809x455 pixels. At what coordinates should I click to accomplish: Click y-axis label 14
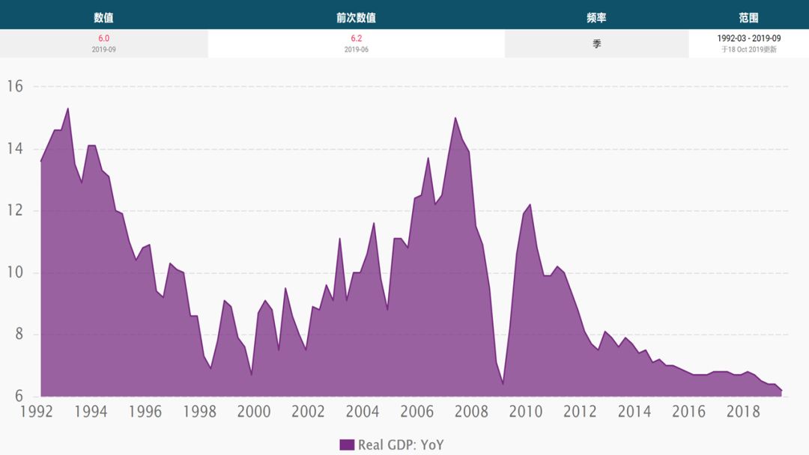tap(15, 149)
